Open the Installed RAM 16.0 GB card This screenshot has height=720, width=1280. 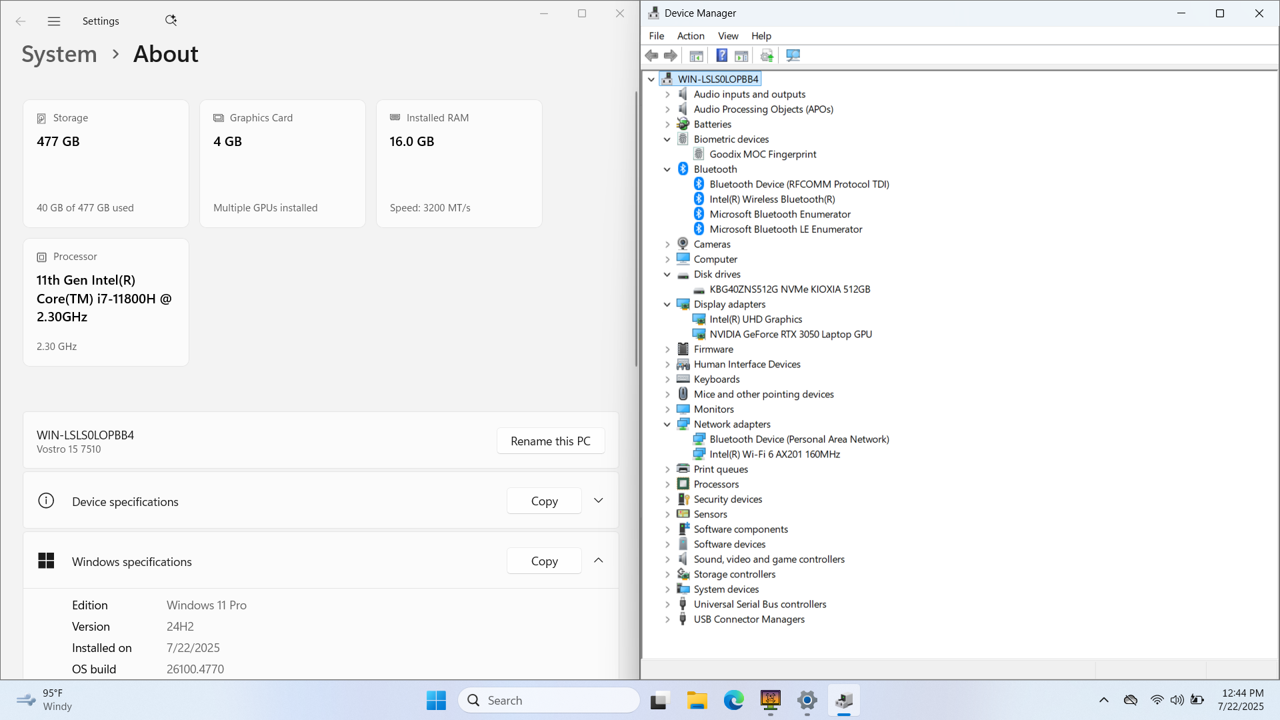click(x=459, y=164)
